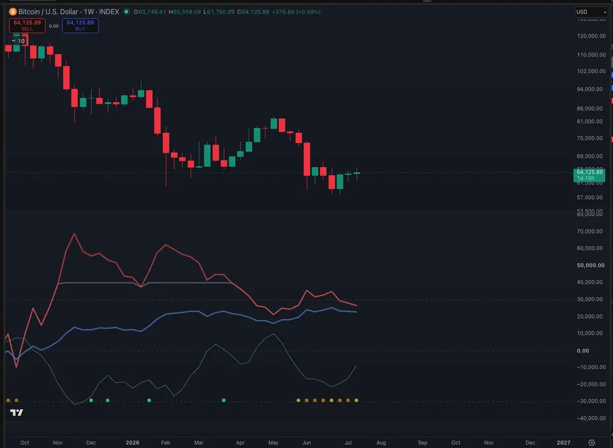613x448 pixels.
Task: Click the green signal dot below December
Action: [91, 400]
